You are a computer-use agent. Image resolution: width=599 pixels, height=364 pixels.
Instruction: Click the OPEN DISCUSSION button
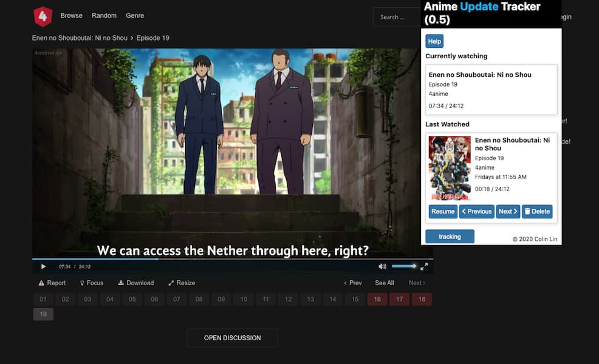[x=232, y=338]
